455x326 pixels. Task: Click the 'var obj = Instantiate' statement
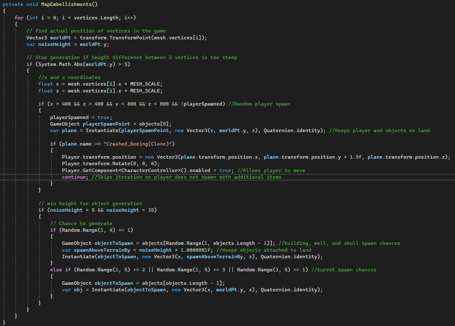(192, 290)
